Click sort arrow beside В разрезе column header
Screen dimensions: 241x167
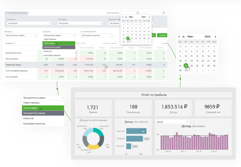tap(14, 43)
